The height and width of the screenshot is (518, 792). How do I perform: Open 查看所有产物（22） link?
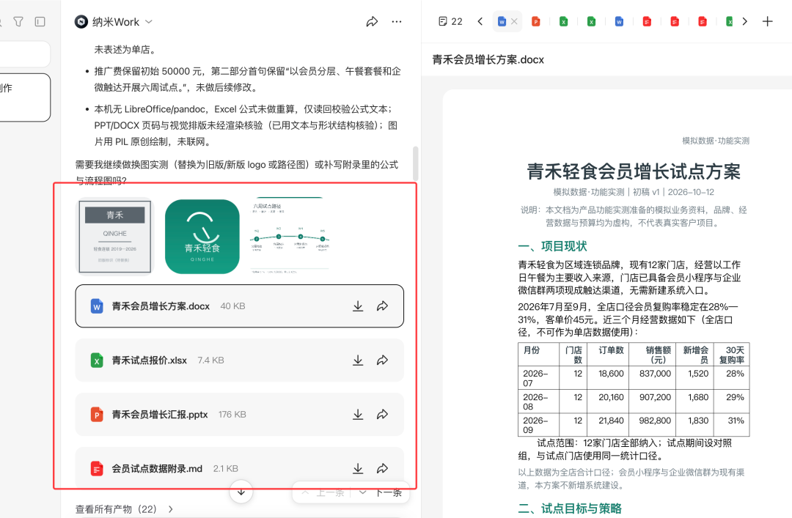click(x=124, y=509)
